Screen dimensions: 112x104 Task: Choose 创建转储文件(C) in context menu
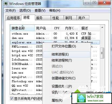pos(67,78)
